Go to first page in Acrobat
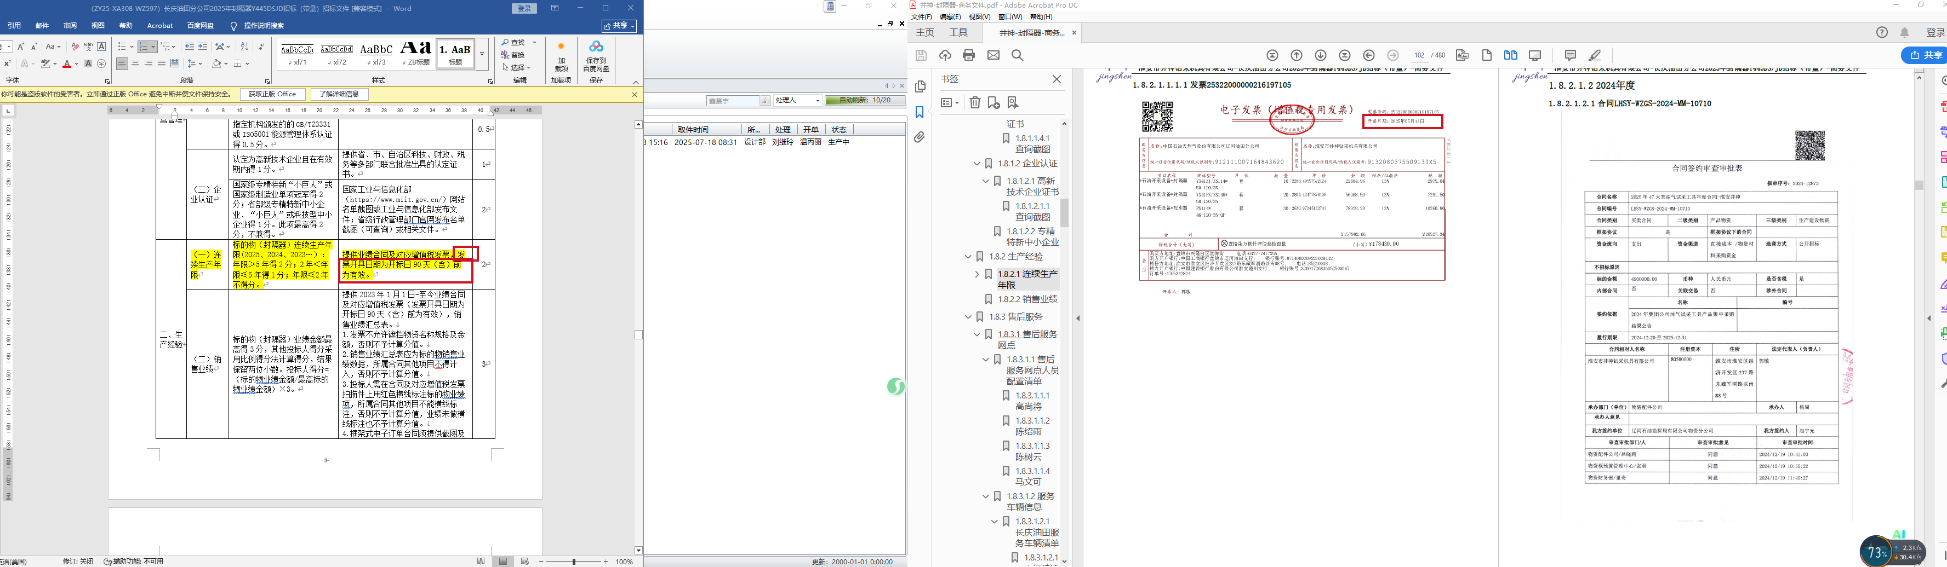Image resolution: width=1947 pixels, height=567 pixels. pos(1273,55)
